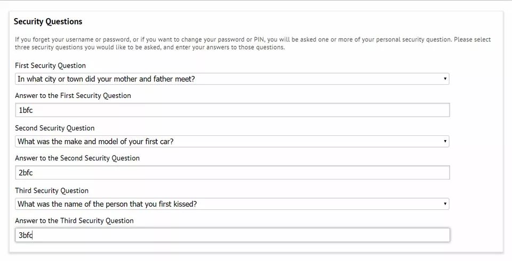This screenshot has width=512, height=261.
Task: Open the Second Security Question dropdown
Action: [x=232, y=142]
